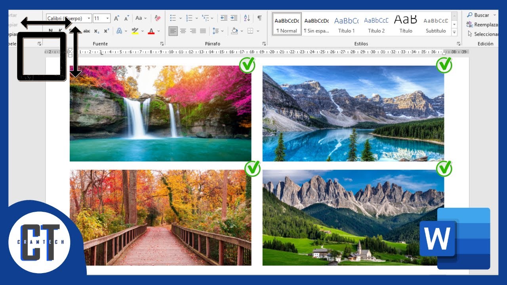Clear all formatting with the eraser icon
507x285 pixels.
click(x=157, y=18)
